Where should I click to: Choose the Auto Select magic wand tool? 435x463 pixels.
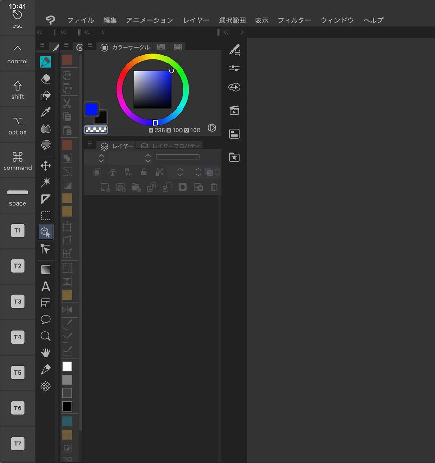(45, 182)
